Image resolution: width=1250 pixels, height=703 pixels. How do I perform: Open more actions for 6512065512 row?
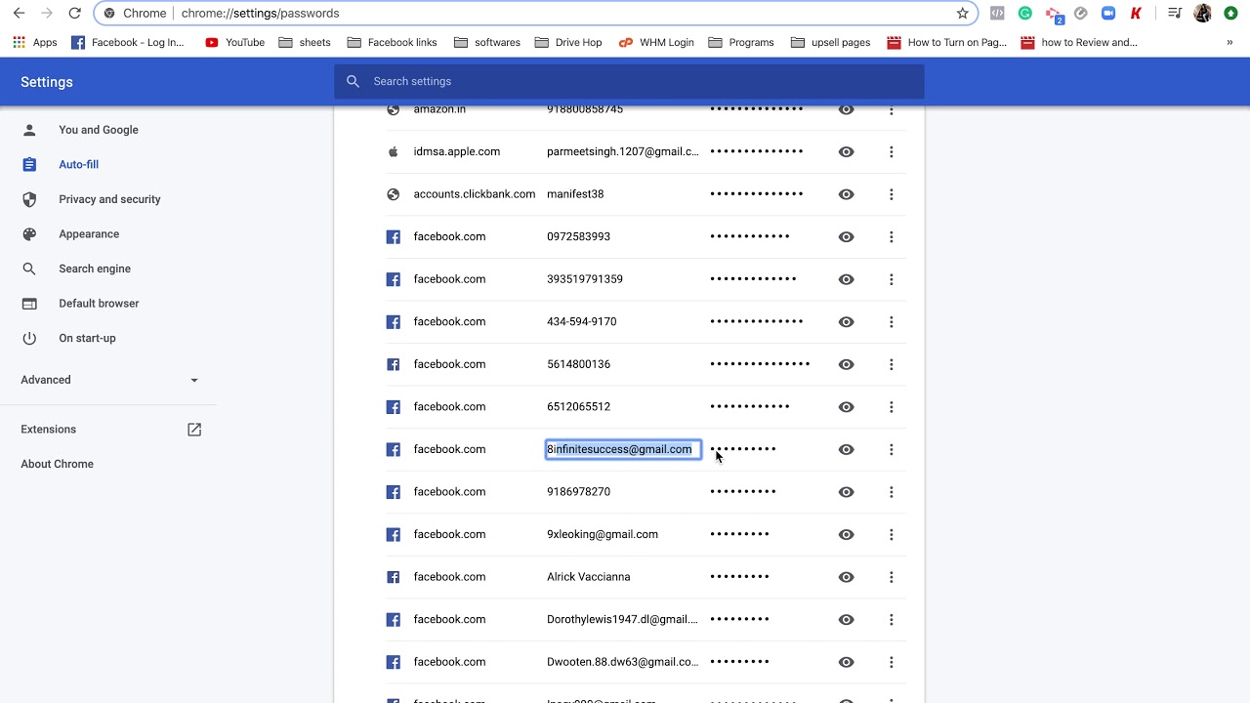(x=891, y=407)
